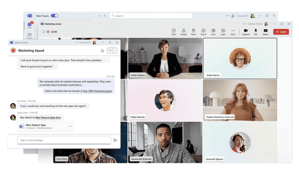Select Kristin Watson's video tile

coord(165,58)
